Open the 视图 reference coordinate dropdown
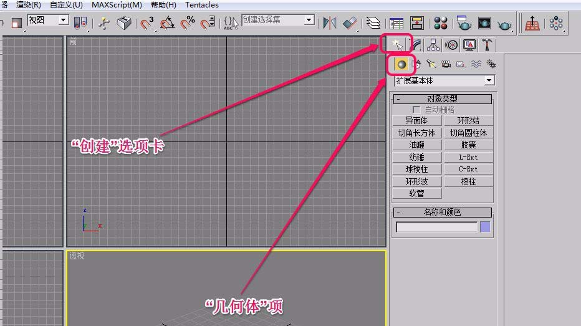This screenshot has height=326, width=581. [48, 20]
